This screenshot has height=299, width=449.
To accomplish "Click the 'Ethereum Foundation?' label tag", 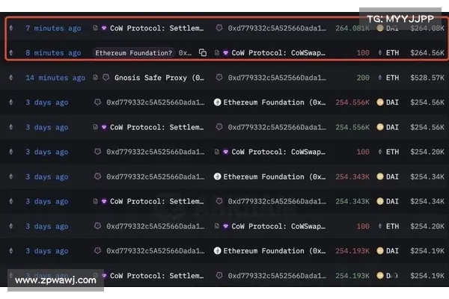I will [x=133, y=52].
